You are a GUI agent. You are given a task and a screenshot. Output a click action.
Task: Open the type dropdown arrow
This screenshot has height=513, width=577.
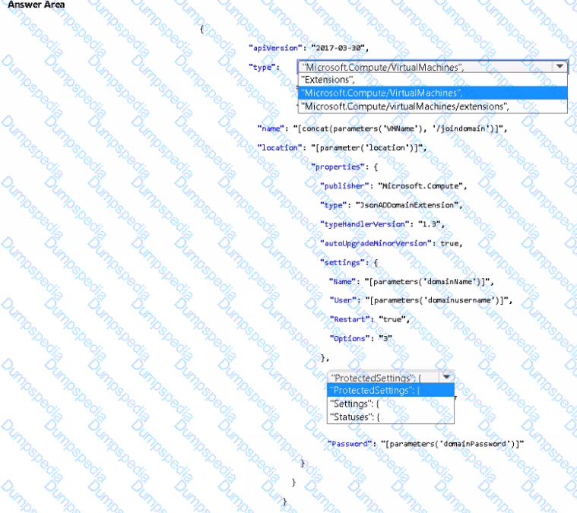coord(560,67)
